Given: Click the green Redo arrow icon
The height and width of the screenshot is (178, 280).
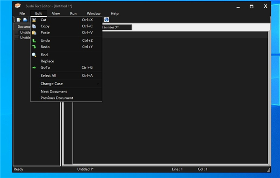Looking at the screenshot, I should tap(34, 47).
